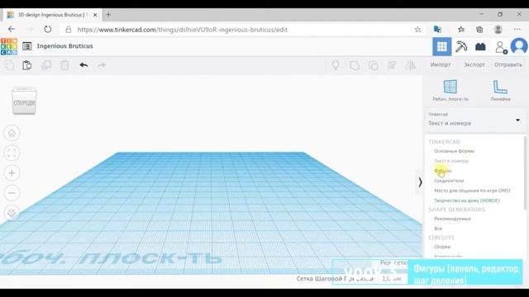Open the snap grid step value
529x297 pixels.
pos(391,279)
